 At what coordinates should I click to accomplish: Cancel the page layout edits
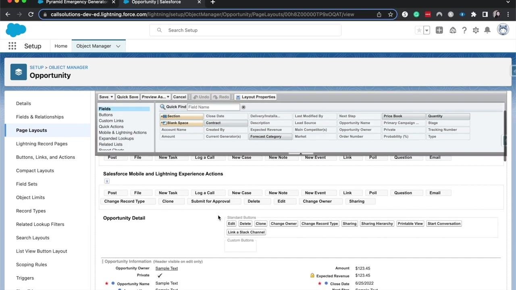point(179,97)
